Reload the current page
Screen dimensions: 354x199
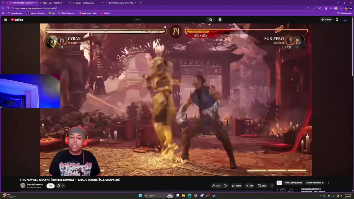coord(8,8)
